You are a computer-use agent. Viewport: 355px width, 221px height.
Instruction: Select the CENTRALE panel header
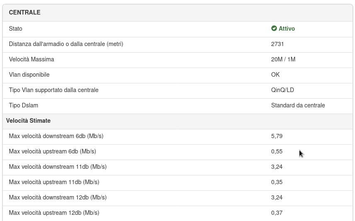coord(177,12)
